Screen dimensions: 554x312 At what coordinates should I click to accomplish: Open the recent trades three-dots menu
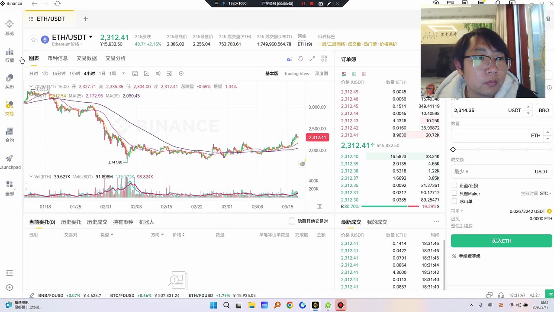click(436, 221)
